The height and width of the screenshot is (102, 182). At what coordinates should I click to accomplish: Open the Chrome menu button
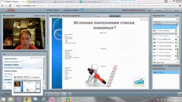(180, 6)
